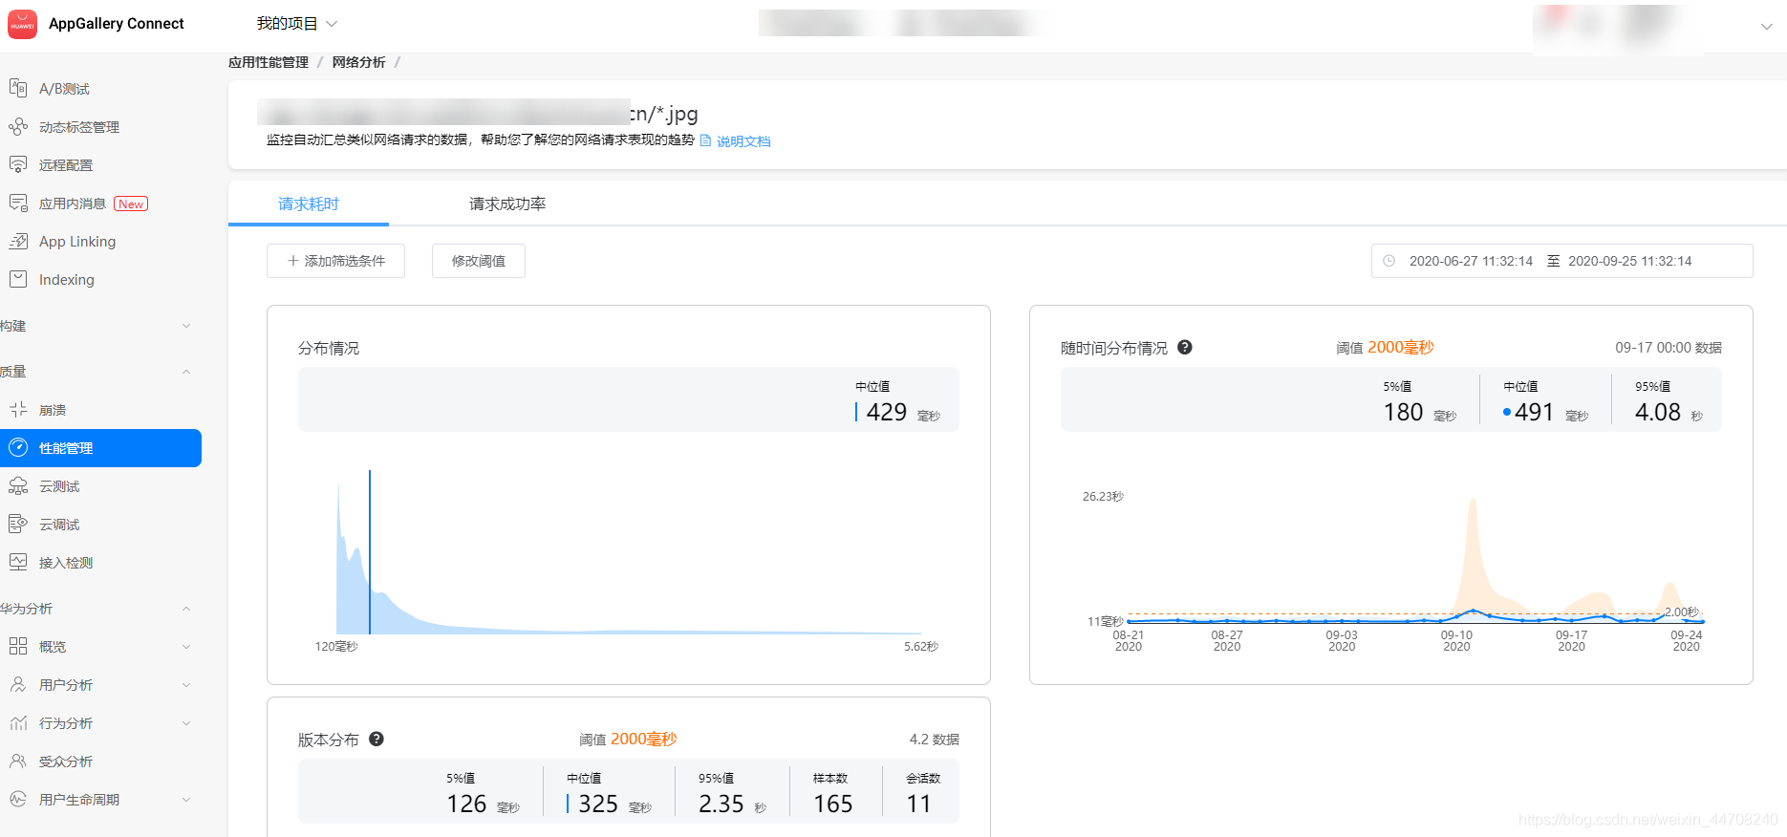Expand the account menu chevron top-right

[x=1767, y=27]
